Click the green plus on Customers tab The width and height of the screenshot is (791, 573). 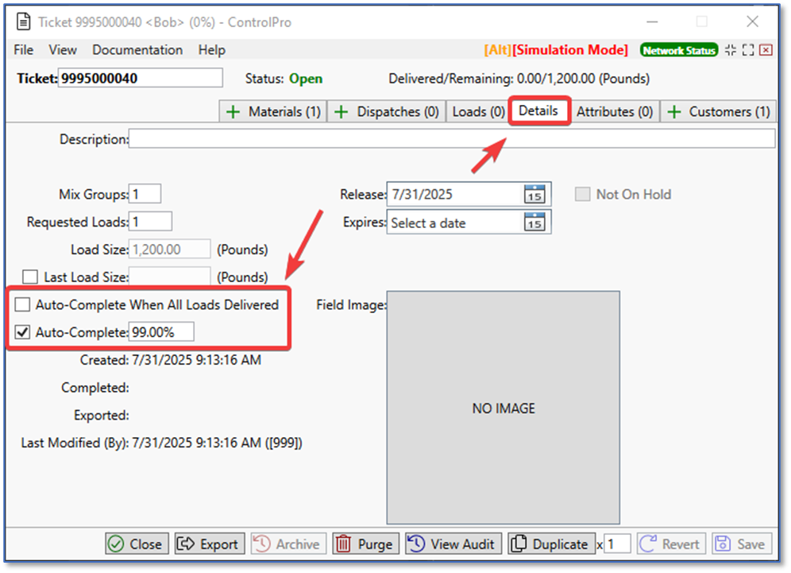point(673,112)
